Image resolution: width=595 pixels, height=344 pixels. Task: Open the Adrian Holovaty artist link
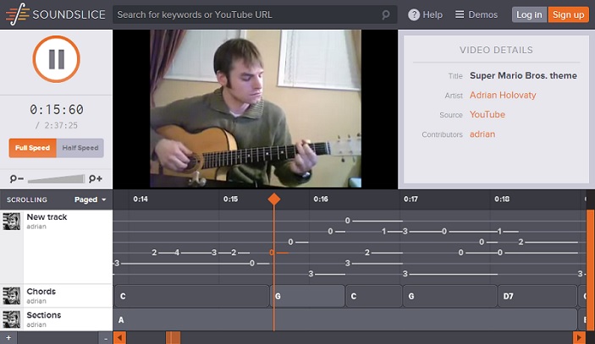[503, 96]
